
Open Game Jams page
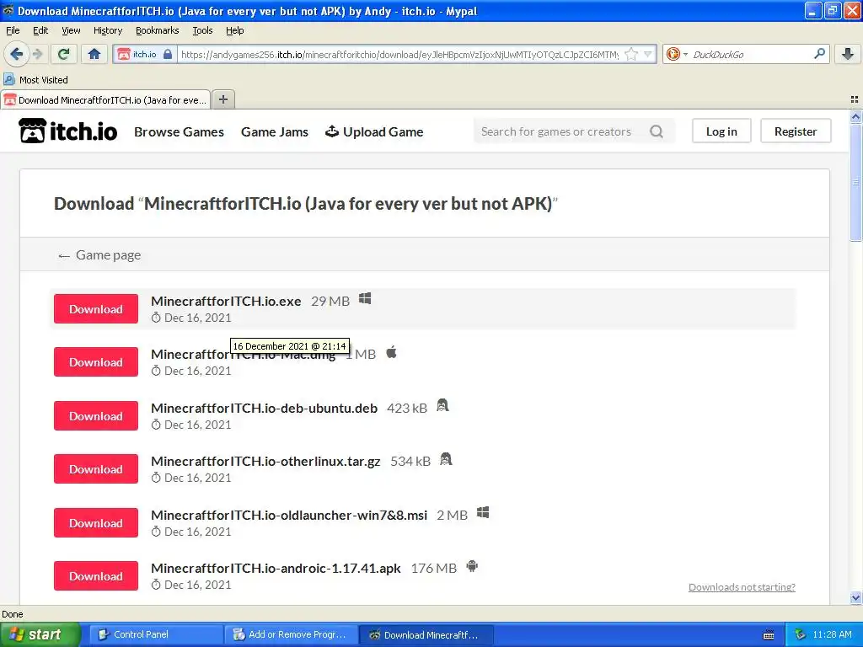pyautogui.click(x=274, y=132)
